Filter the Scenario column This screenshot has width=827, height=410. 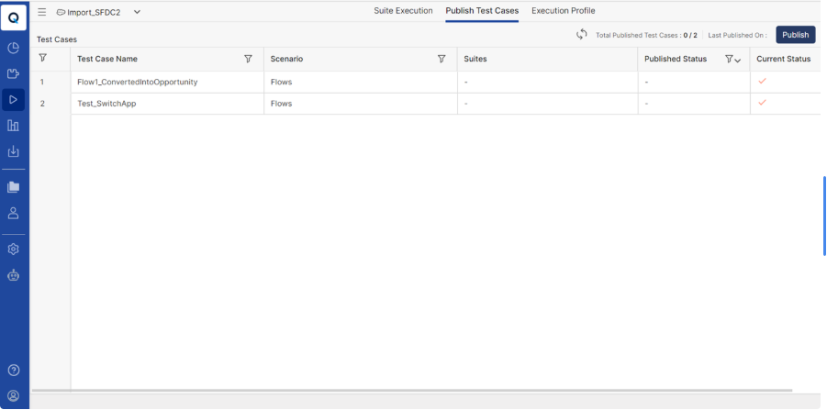pyautogui.click(x=441, y=59)
